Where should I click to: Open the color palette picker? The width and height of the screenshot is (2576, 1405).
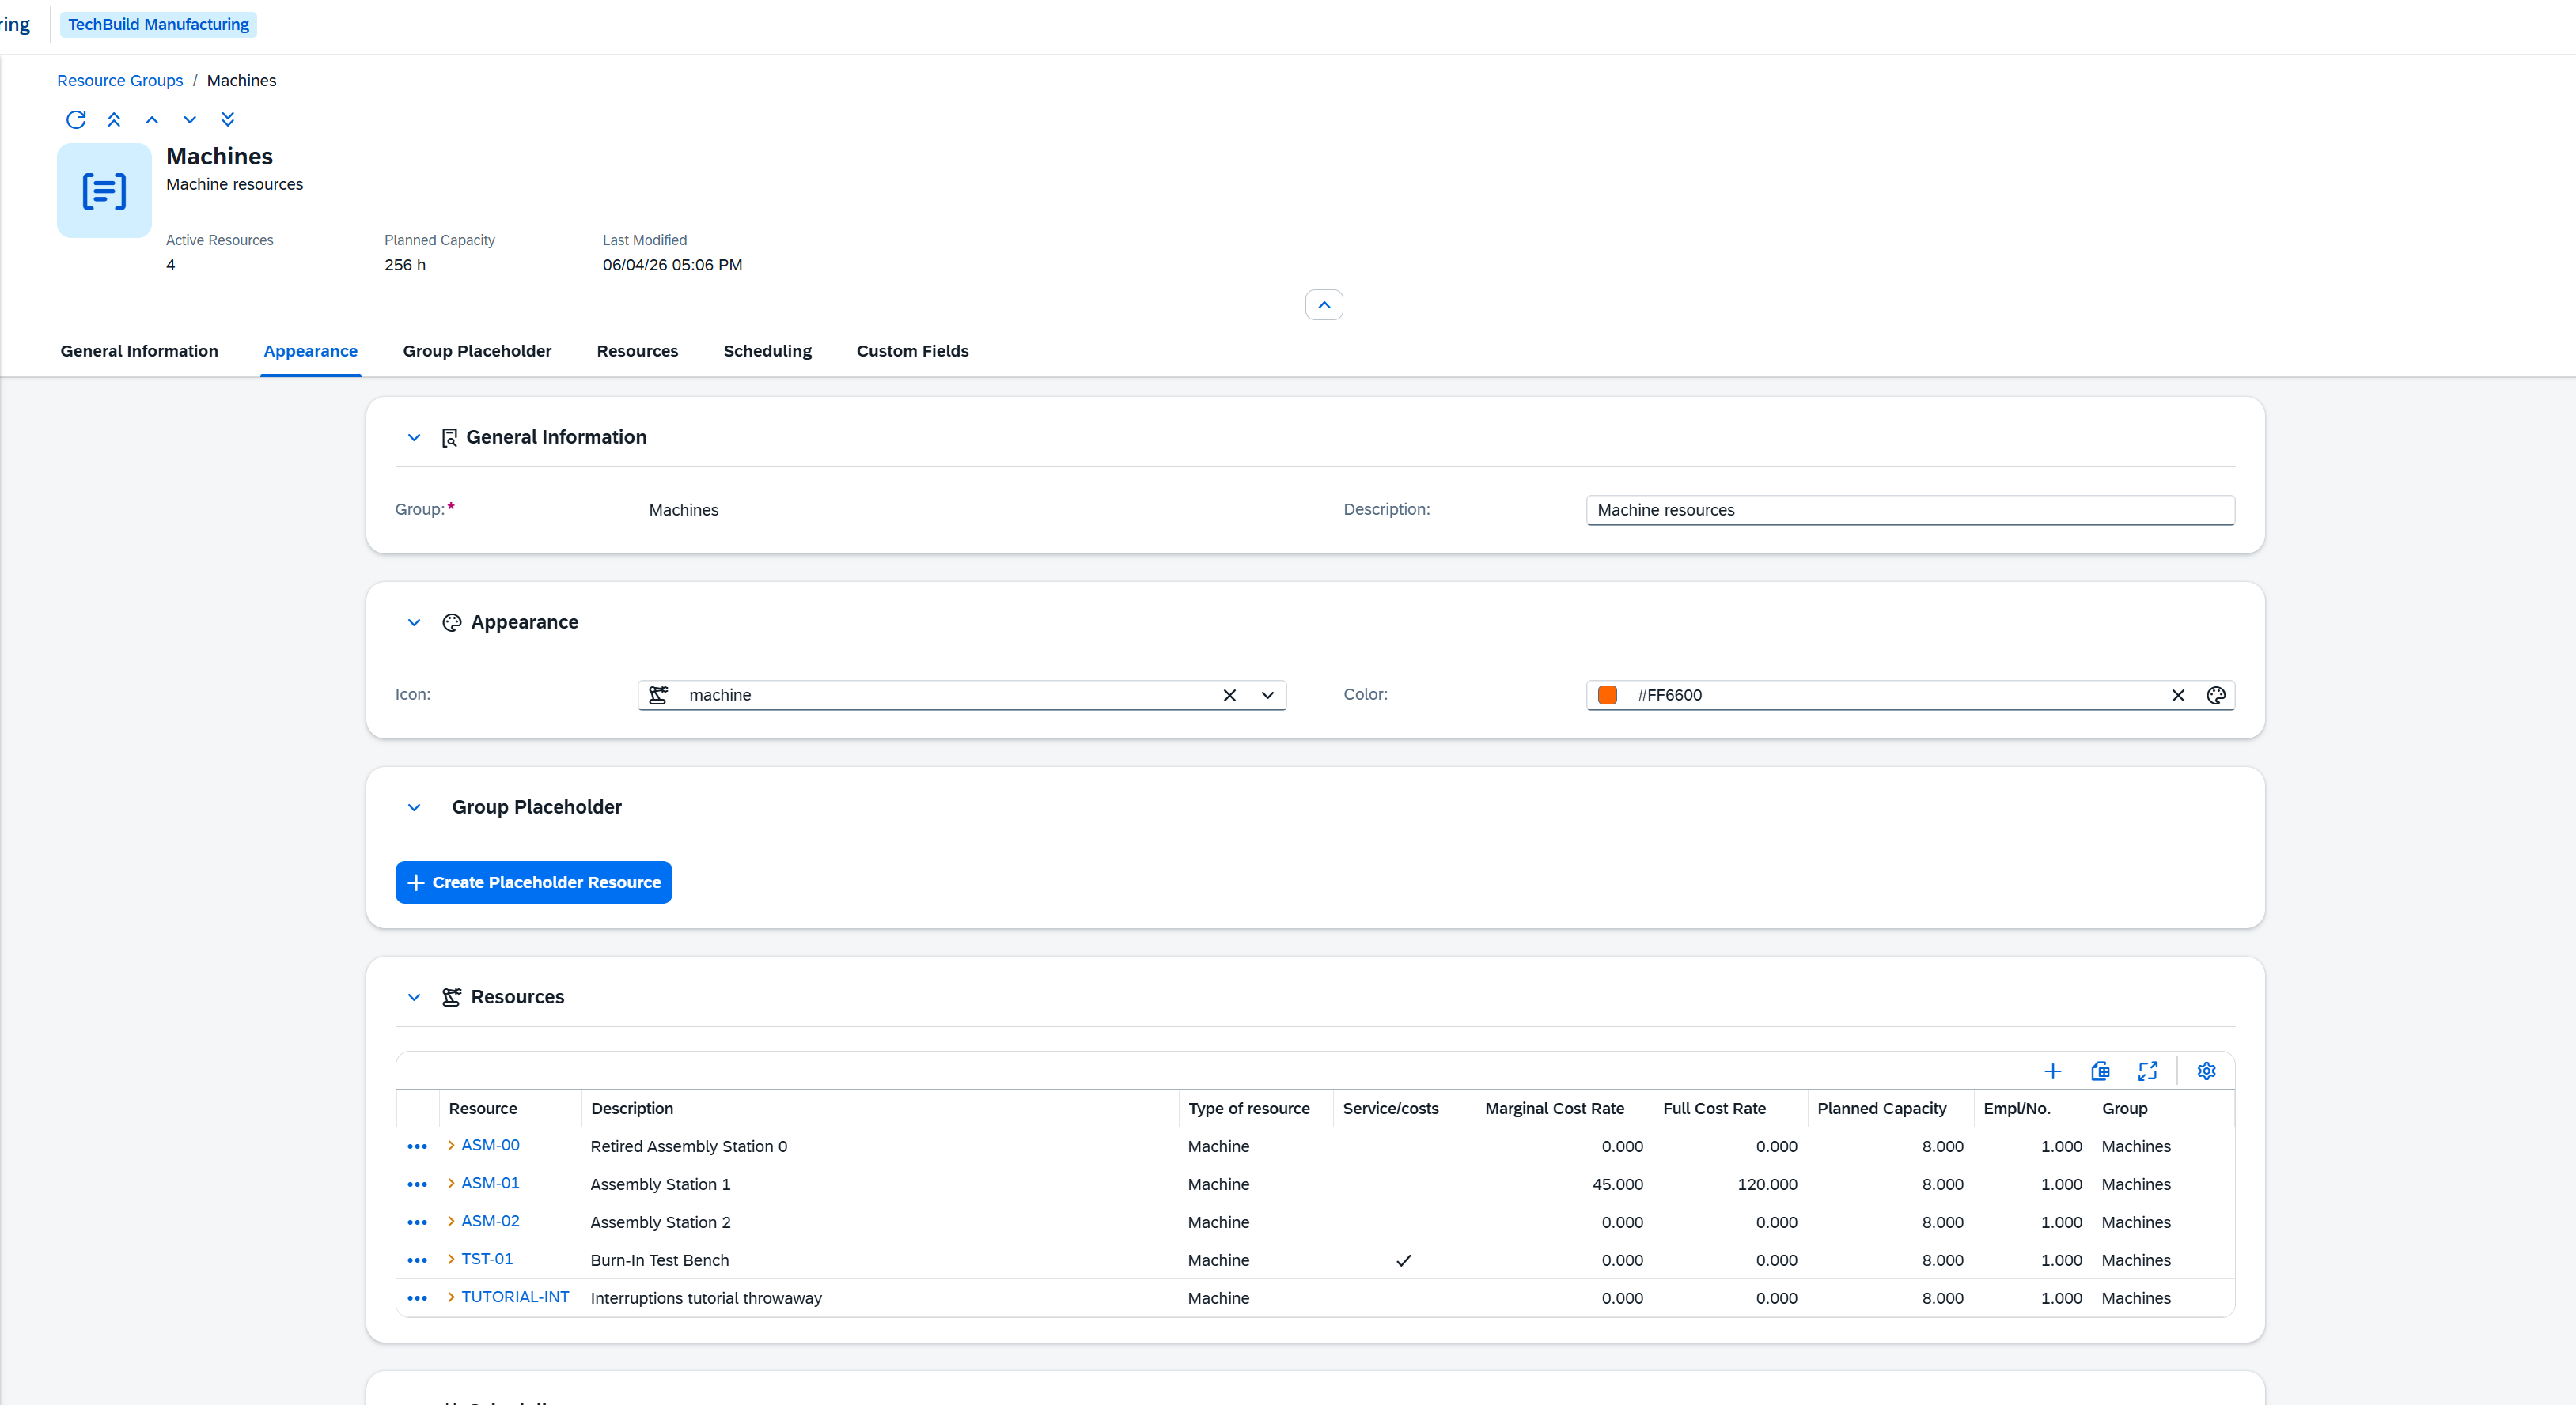[2216, 696]
